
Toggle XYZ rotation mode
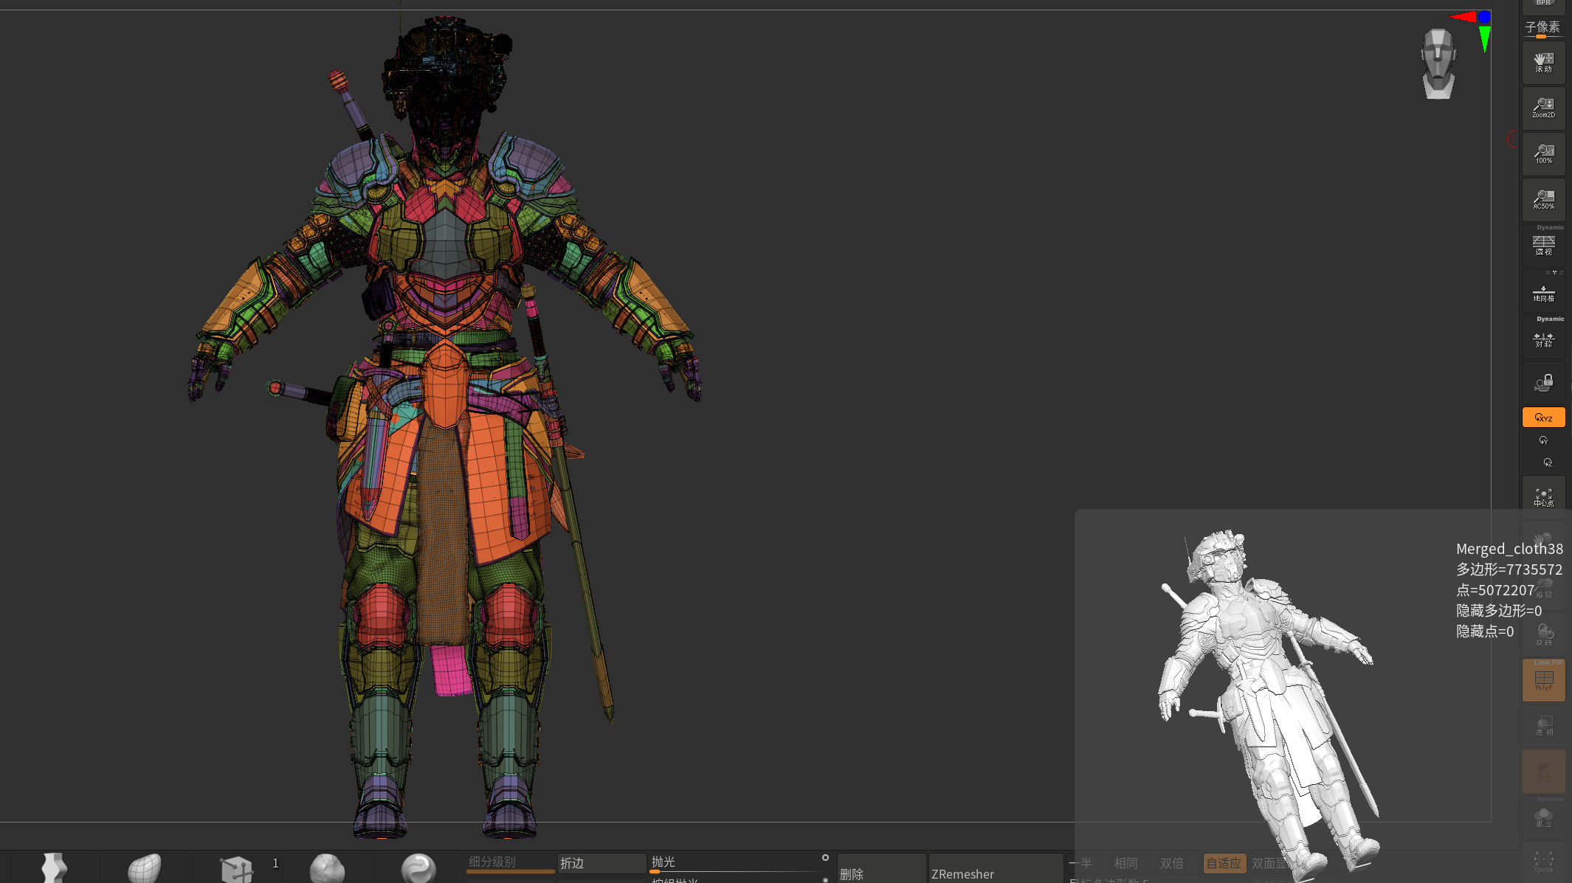(x=1543, y=418)
